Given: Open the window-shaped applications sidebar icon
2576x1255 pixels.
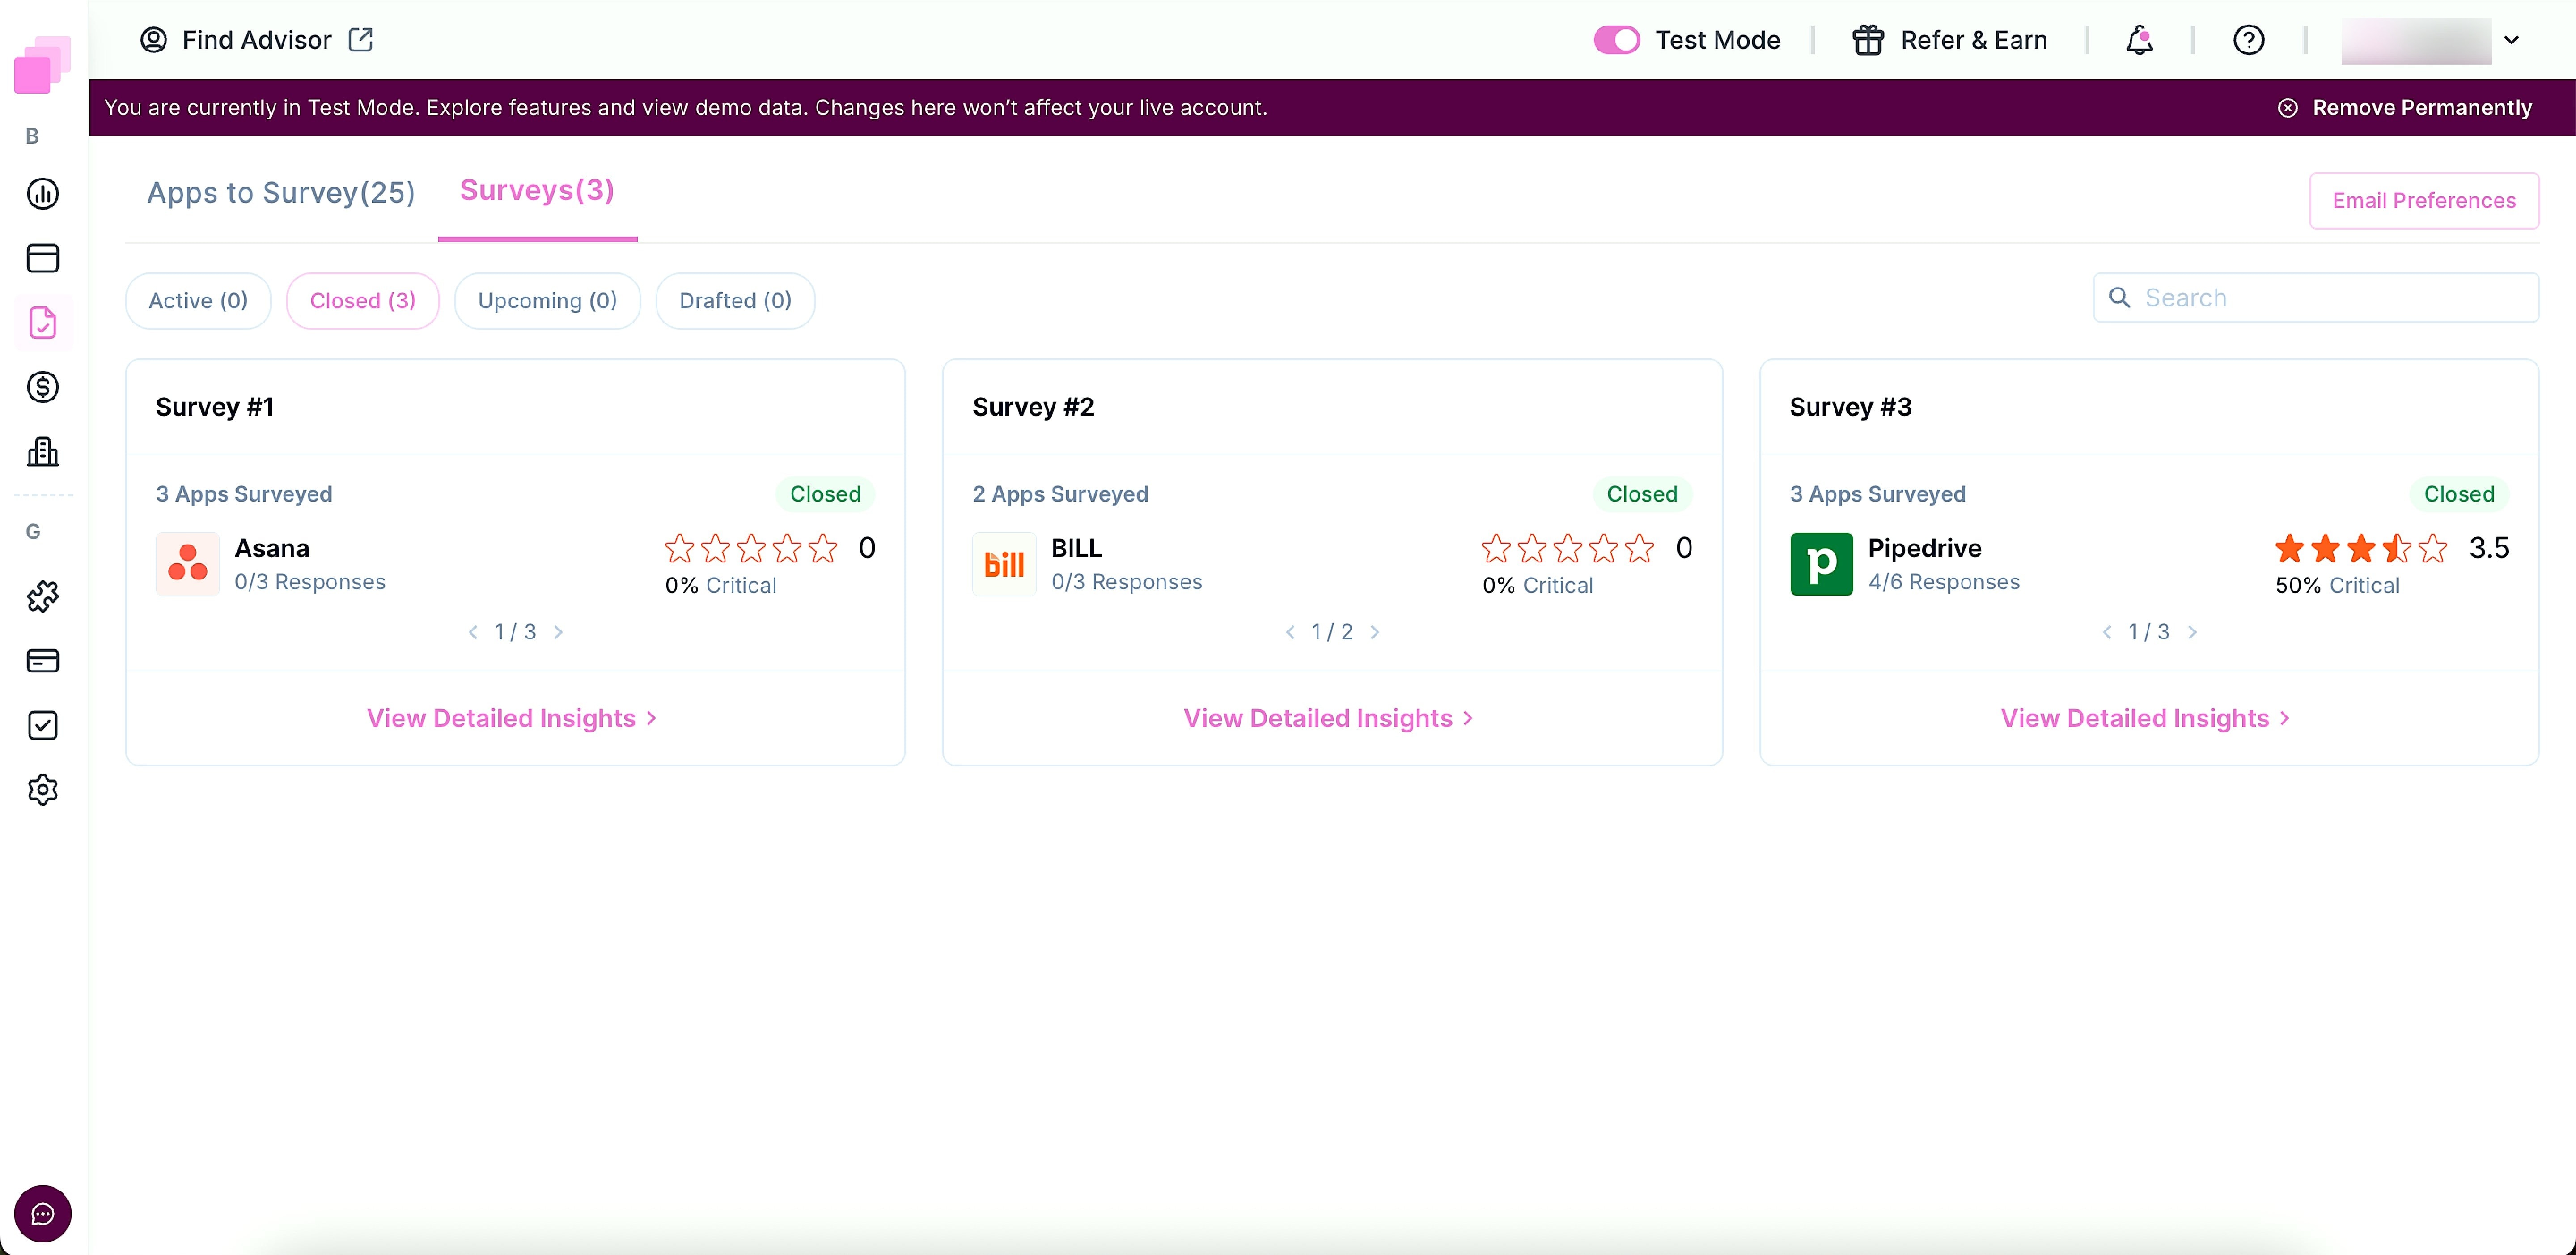Looking at the screenshot, I should click(x=43, y=258).
